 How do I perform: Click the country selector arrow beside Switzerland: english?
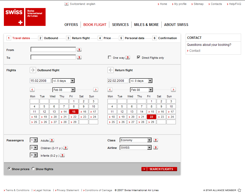67,4
